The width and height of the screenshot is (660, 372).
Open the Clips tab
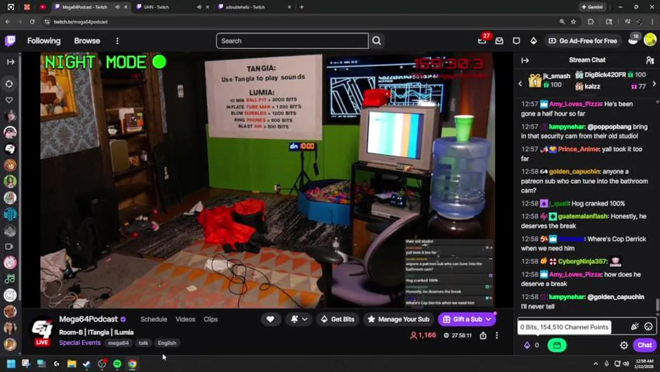[211, 319]
